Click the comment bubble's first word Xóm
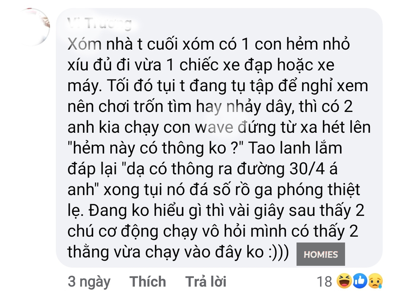This screenshot has height=295, width=394. pos(84,44)
